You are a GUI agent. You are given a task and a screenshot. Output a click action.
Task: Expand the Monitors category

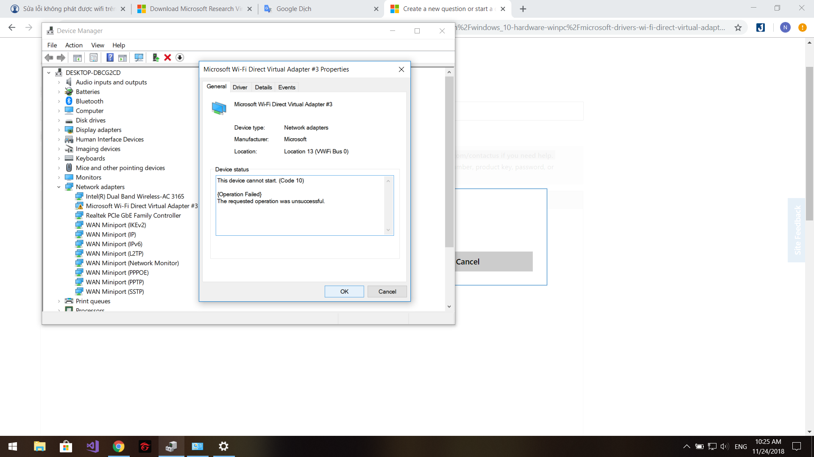pyautogui.click(x=59, y=177)
